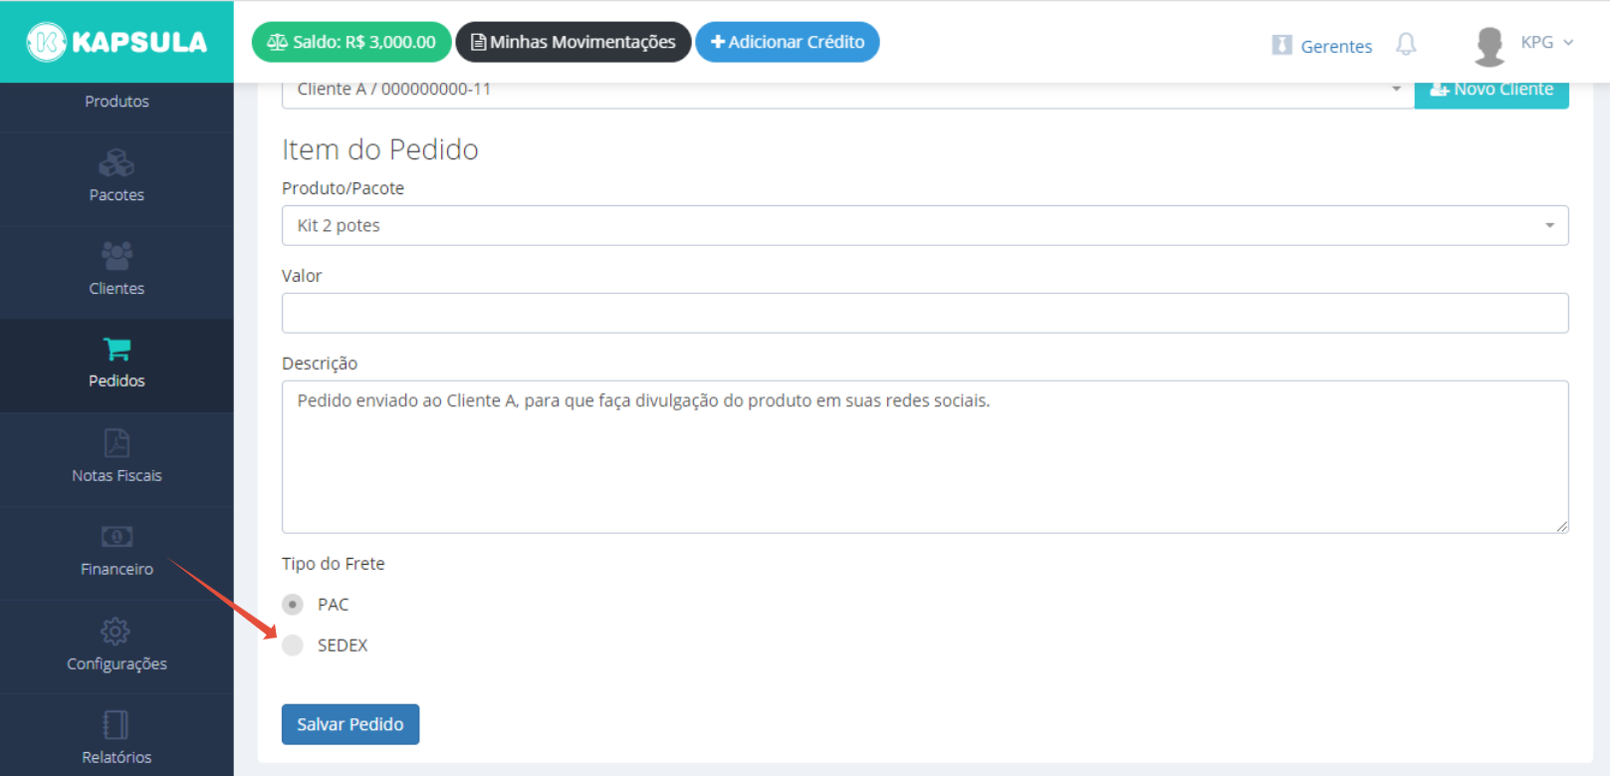The width and height of the screenshot is (1610, 776).
Task: Click the Configurações menu label
Action: coord(116,663)
